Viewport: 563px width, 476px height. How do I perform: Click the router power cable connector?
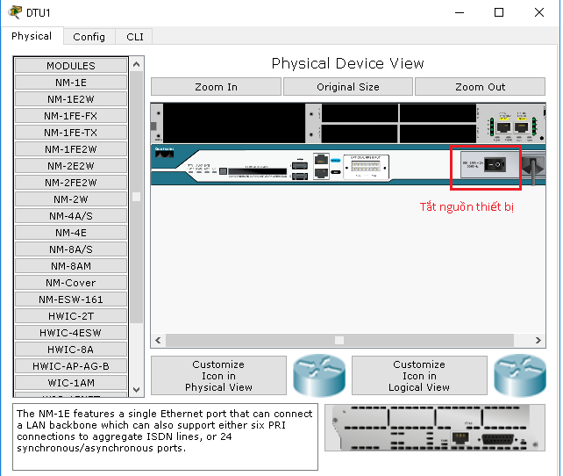(533, 167)
